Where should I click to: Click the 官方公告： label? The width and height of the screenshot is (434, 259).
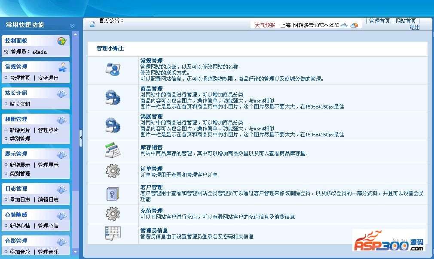click(111, 21)
